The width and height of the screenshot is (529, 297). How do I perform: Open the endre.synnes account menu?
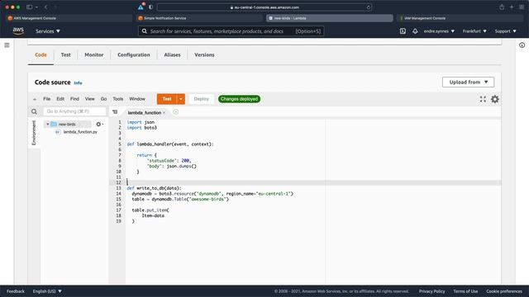coord(439,31)
